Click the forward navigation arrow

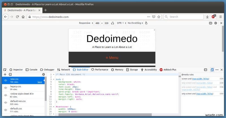click(12, 17)
